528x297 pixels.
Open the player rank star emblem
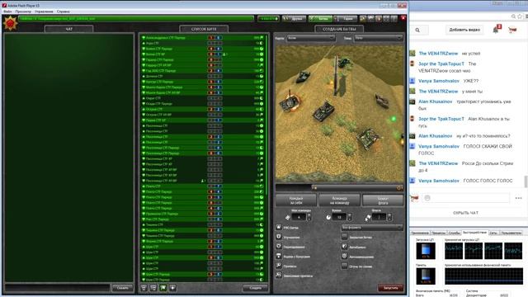tap(10, 23)
